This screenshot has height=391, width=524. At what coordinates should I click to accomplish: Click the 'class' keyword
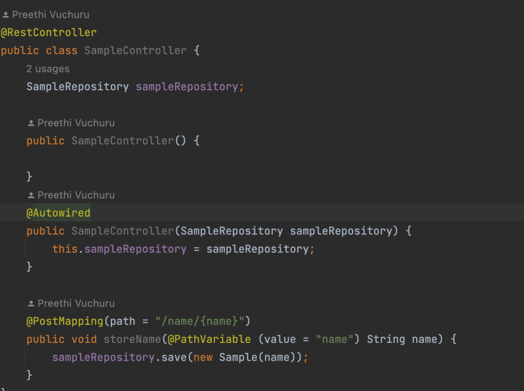[61, 51]
